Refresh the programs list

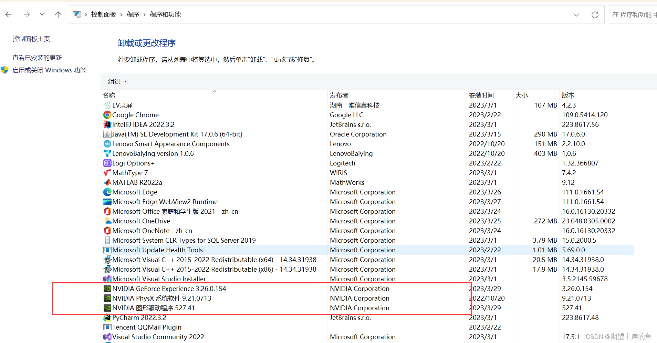[x=595, y=15]
